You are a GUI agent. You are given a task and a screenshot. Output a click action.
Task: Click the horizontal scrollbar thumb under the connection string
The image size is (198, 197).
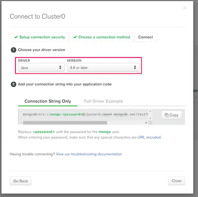click(x=65, y=123)
